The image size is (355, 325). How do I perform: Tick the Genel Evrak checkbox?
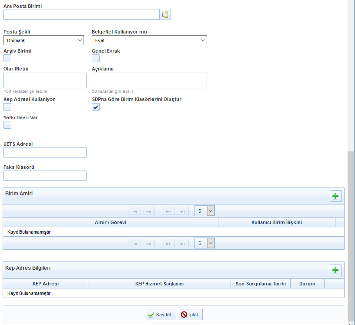[96, 58]
